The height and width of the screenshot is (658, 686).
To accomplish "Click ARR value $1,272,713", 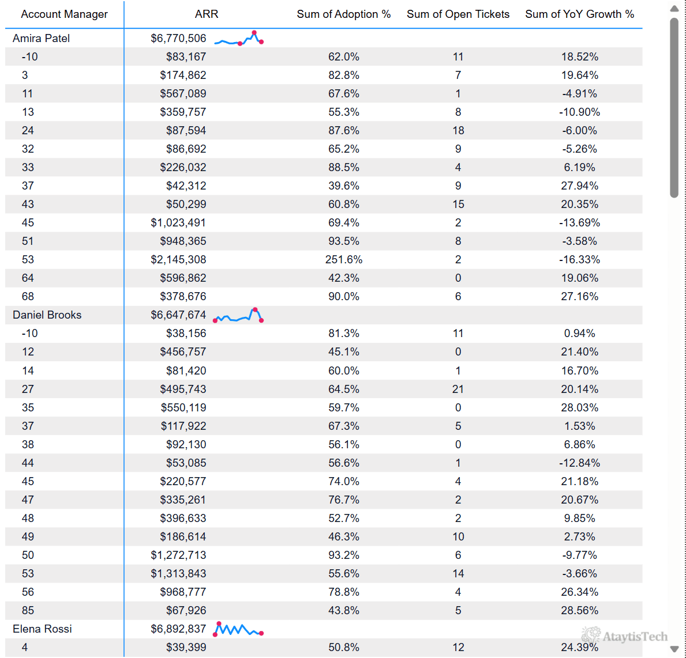I will coord(178,555).
